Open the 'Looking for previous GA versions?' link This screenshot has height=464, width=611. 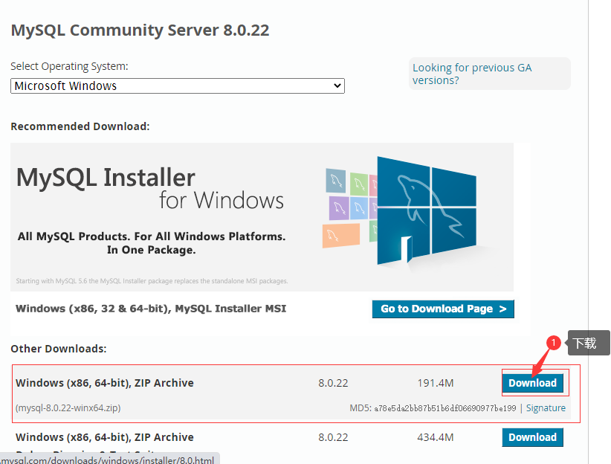click(472, 74)
